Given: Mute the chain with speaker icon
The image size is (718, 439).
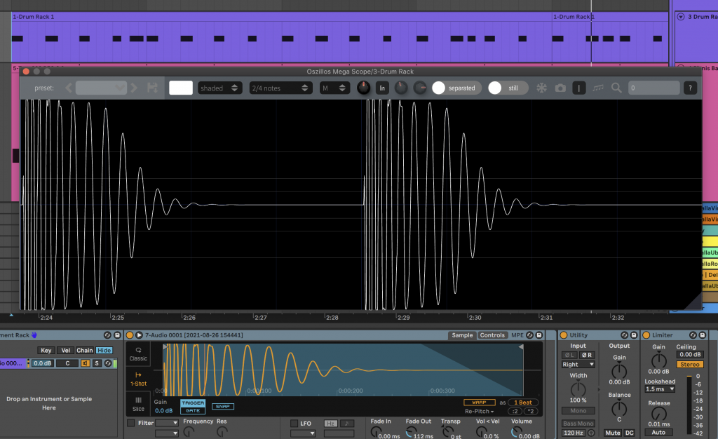Looking at the screenshot, I should [86, 363].
